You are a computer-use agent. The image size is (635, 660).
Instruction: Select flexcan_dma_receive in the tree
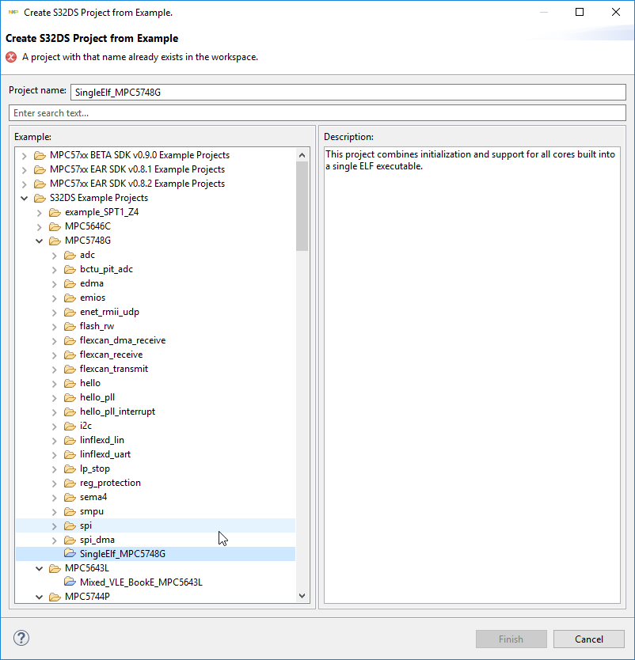coord(123,340)
